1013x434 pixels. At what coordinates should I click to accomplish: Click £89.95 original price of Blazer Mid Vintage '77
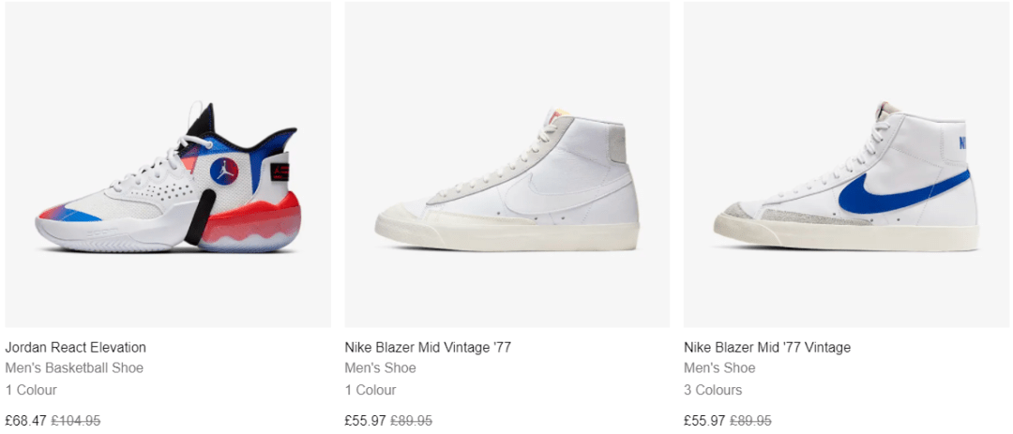tap(412, 420)
